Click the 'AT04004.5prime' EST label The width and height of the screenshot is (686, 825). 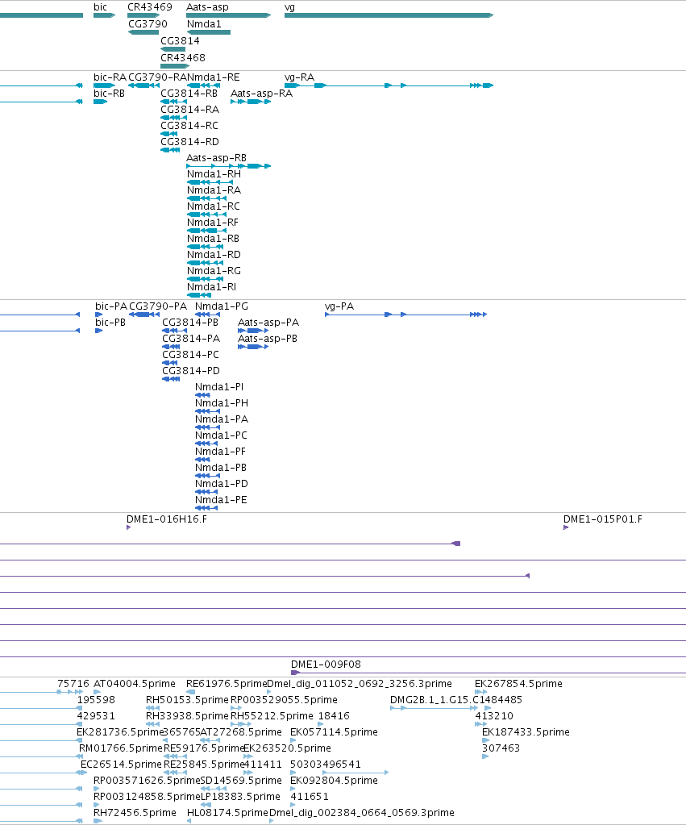coord(135,683)
